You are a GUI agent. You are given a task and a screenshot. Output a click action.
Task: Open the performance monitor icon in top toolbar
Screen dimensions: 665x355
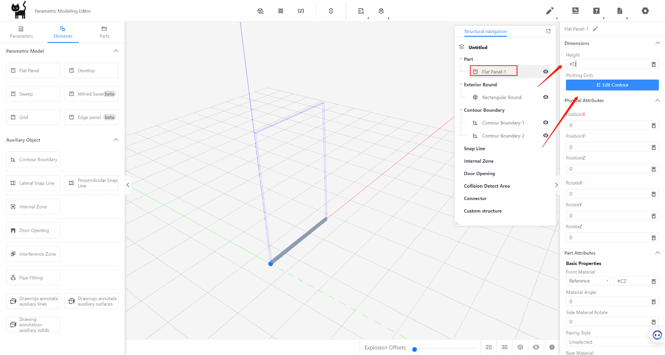[575, 11]
